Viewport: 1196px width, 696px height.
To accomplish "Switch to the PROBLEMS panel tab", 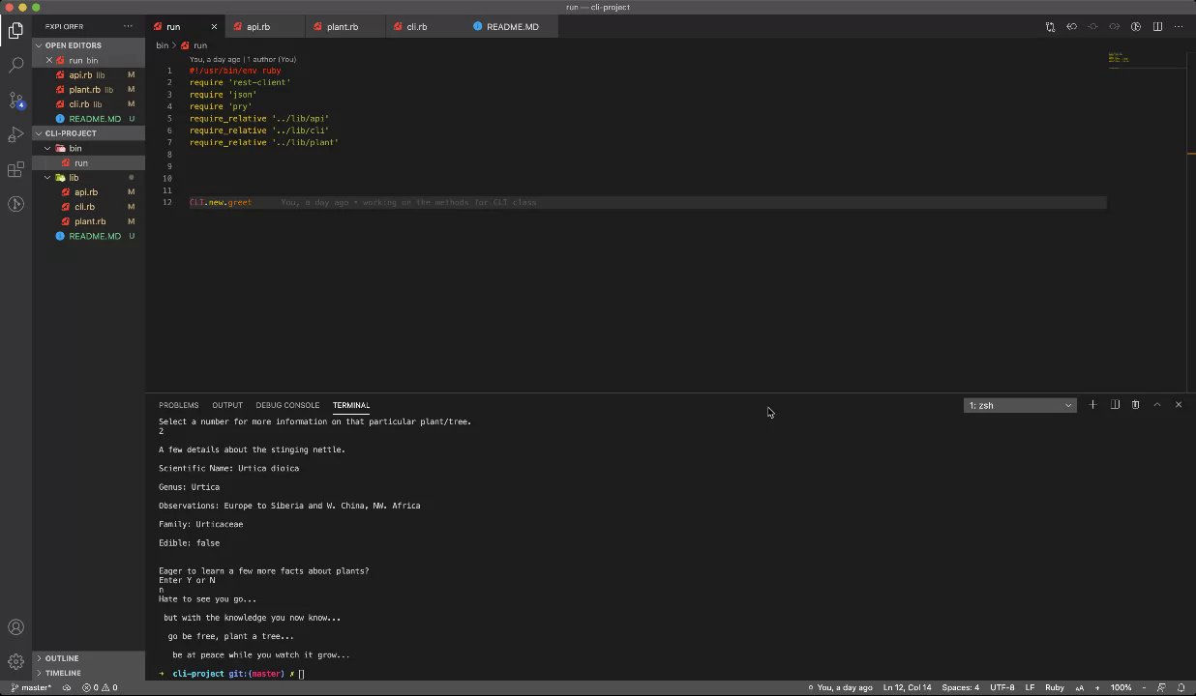I will coord(178,405).
